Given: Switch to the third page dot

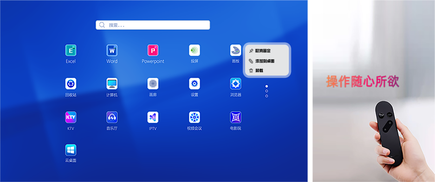Looking at the screenshot, I should (266, 96).
